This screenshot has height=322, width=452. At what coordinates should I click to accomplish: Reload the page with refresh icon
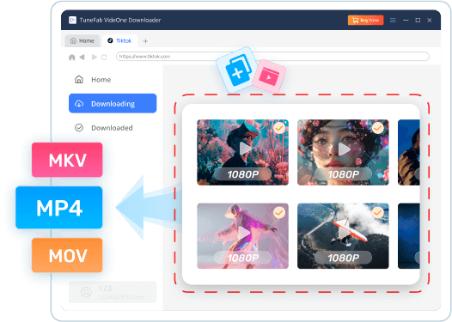(x=104, y=57)
